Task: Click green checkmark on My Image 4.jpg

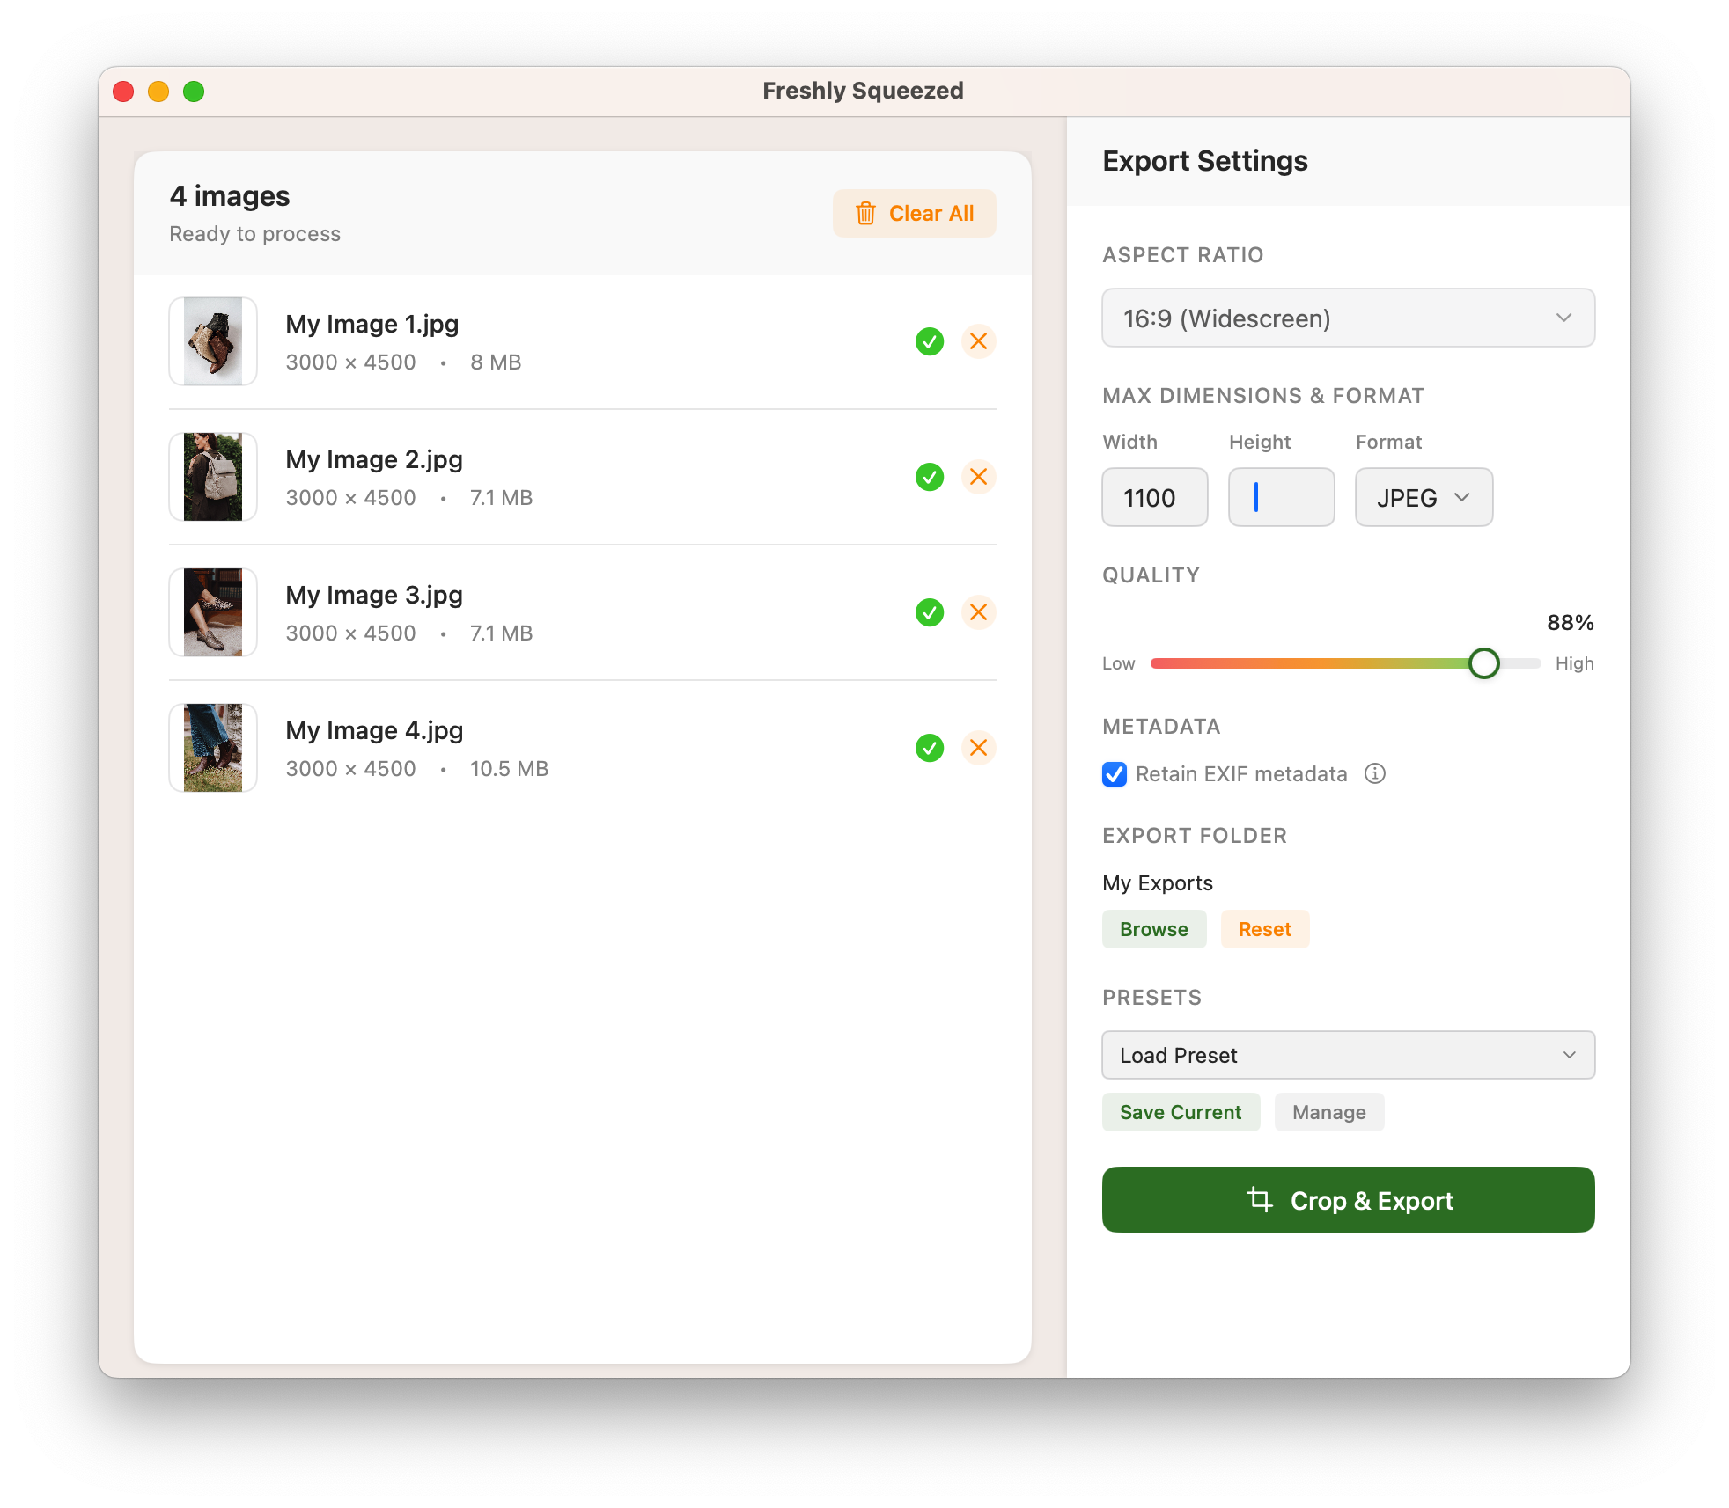Action: (930, 748)
